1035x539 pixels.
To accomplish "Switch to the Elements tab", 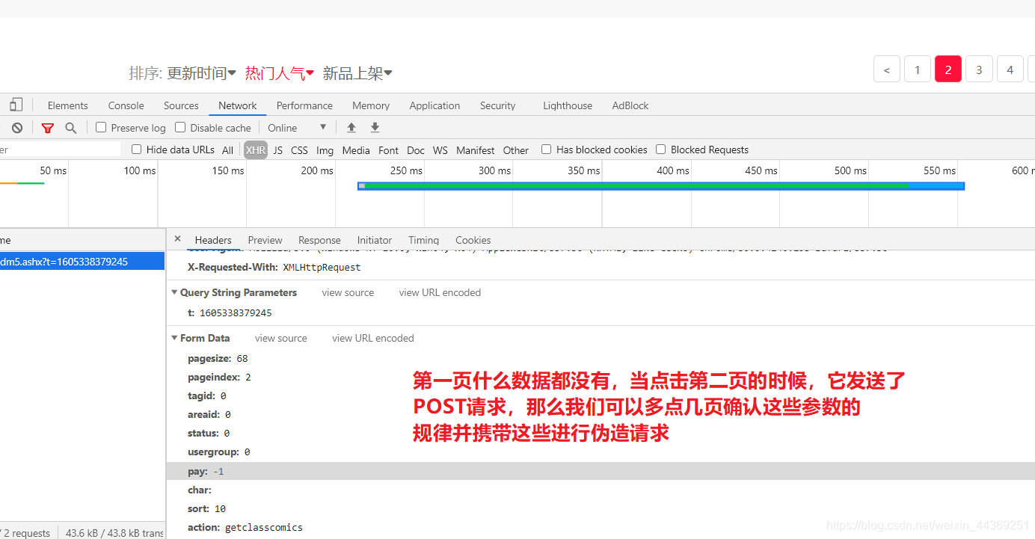I will [67, 105].
